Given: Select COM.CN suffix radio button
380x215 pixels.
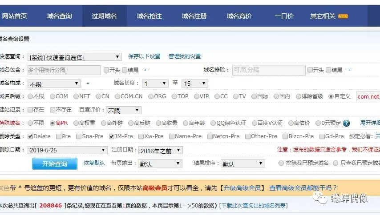Looking at the screenshot, I should [x=117, y=96].
